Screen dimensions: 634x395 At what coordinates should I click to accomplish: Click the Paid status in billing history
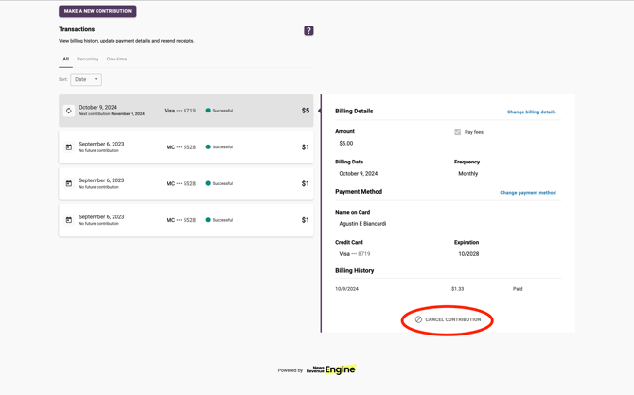[518, 289]
